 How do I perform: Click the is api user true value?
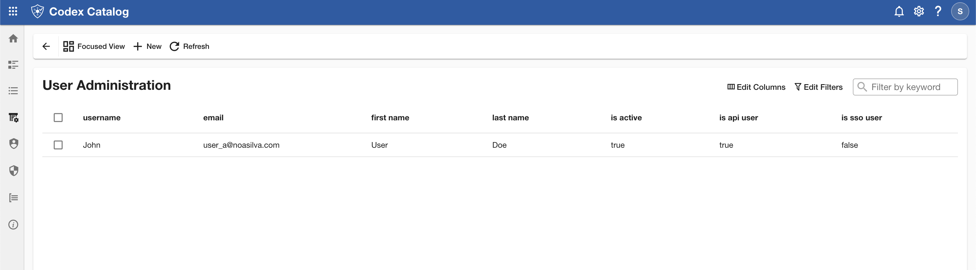click(726, 145)
